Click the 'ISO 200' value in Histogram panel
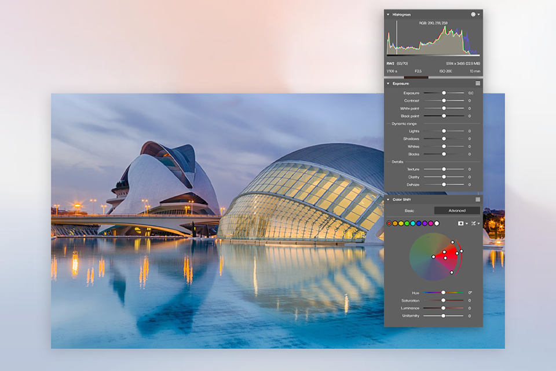Screen dimensions: 556x371 click(446, 71)
